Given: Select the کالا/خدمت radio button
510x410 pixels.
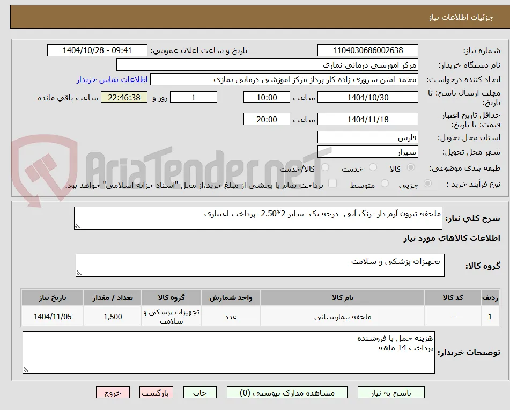Looking at the screenshot, I should (325, 167).
